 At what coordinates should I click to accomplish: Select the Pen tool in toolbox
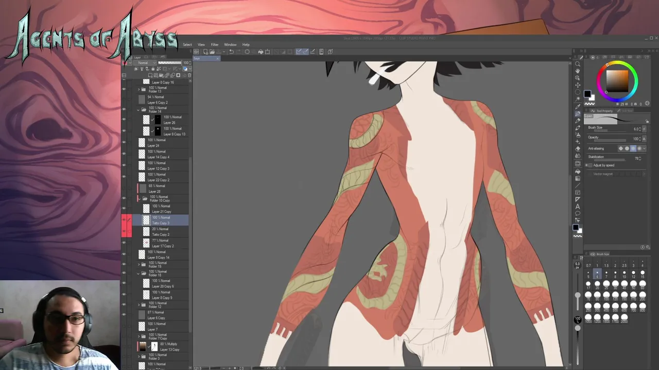[x=578, y=113]
